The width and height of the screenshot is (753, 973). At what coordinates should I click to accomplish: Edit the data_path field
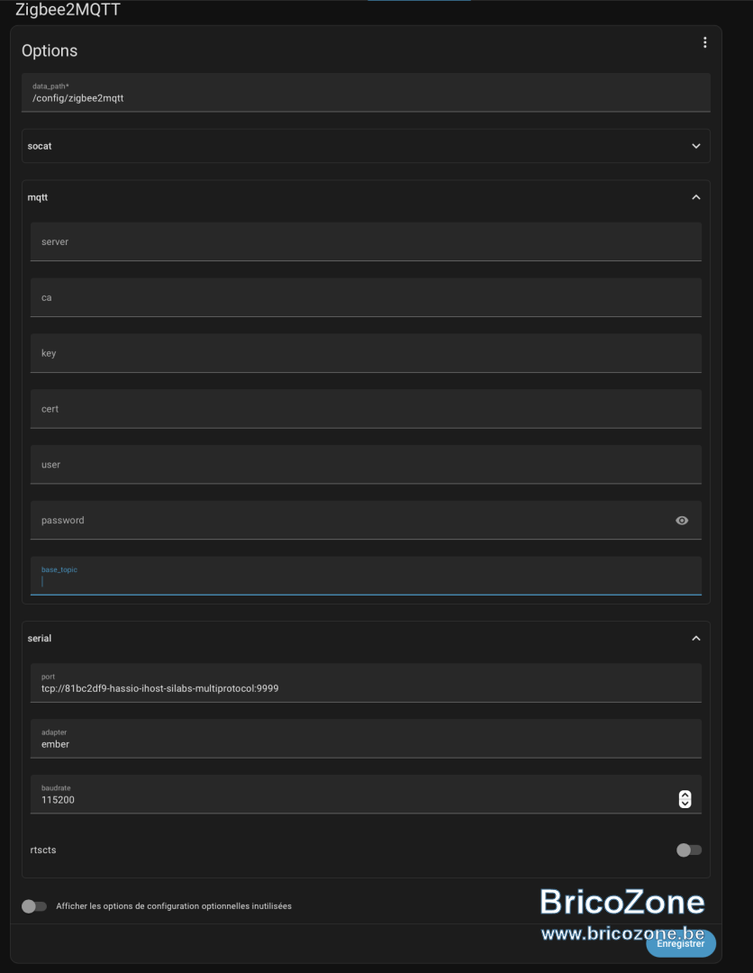point(366,93)
